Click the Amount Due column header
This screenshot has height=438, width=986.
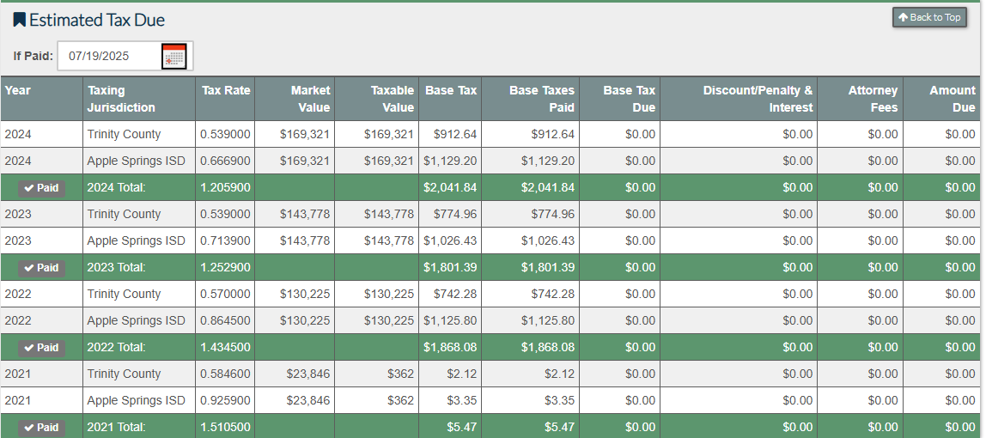click(952, 99)
